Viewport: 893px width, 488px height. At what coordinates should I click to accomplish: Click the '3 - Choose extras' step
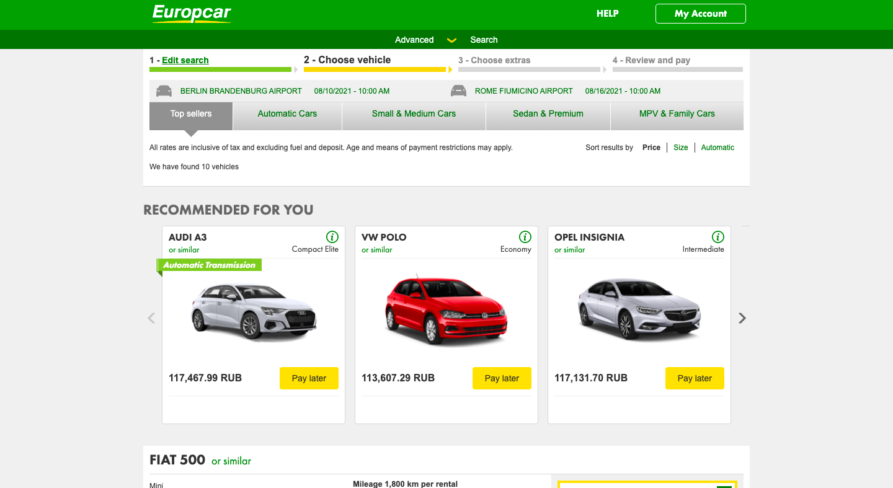[494, 60]
